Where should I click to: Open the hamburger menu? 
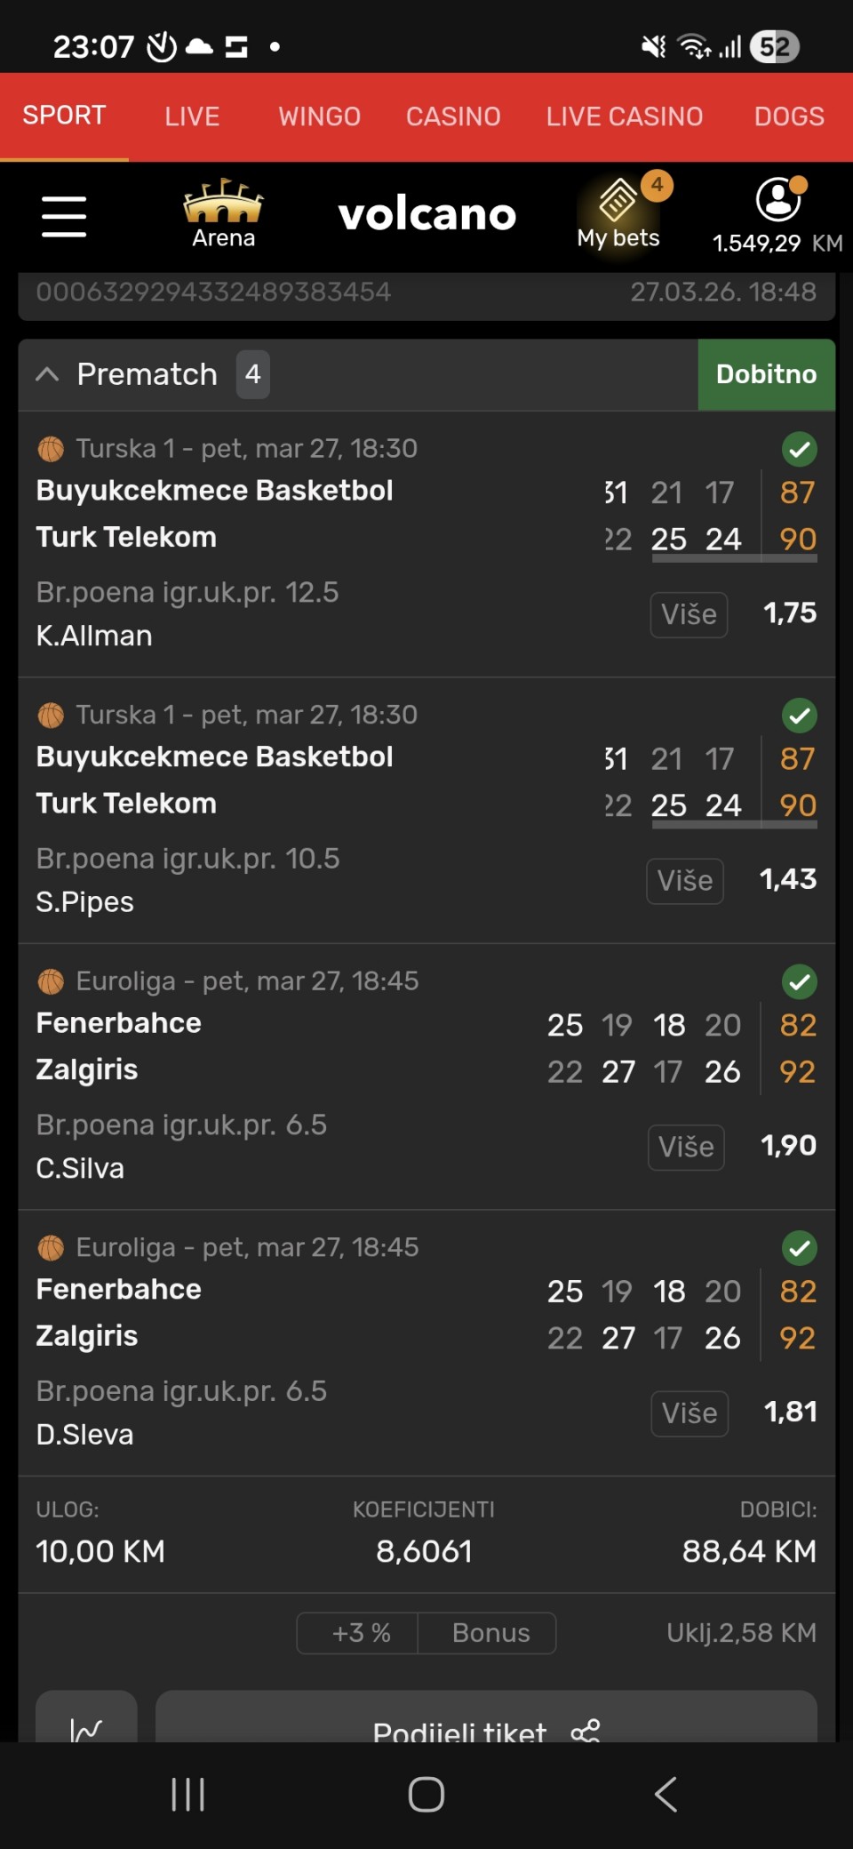(64, 217)
